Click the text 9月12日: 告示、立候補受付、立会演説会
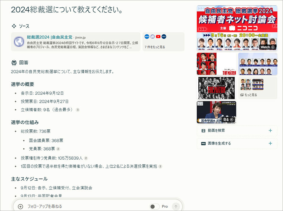Image resolution: width=283 pixels, height=211 pixels. (57, 188)
